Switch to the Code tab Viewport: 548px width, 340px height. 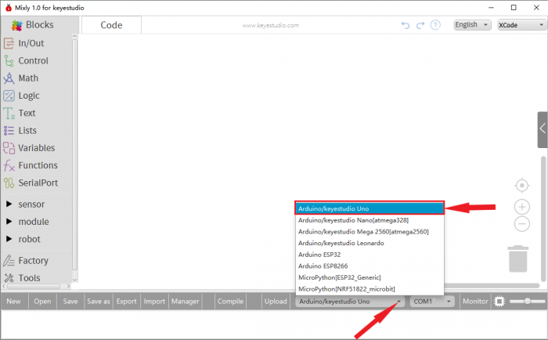(111, 25)
